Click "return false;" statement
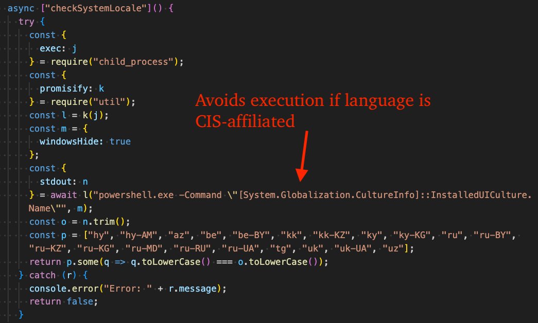 pos(63,301)
